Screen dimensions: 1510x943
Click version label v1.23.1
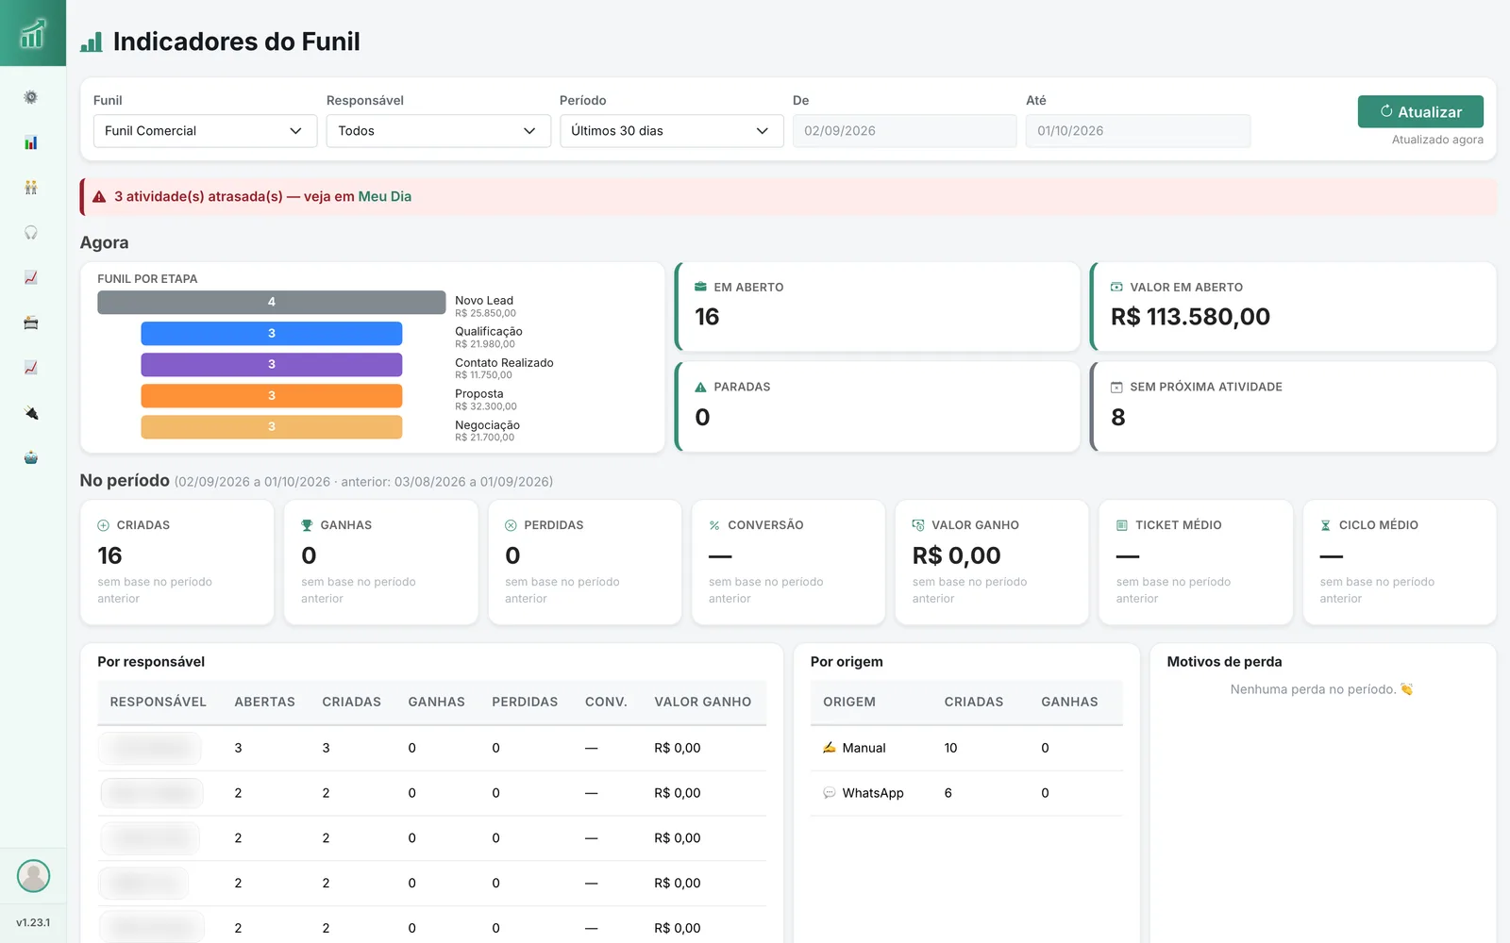(x=33, y=922)
